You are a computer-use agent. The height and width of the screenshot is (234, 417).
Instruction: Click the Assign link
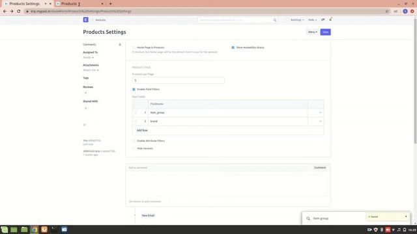[x=87, y=58]
